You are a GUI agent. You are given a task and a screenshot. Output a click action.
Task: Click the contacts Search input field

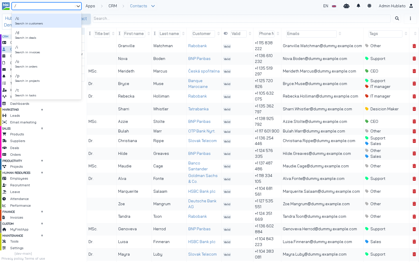coord(242,19)
